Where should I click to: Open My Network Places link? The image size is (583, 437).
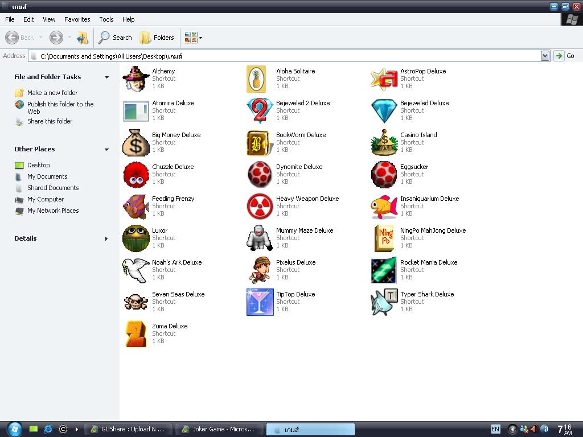53,211
